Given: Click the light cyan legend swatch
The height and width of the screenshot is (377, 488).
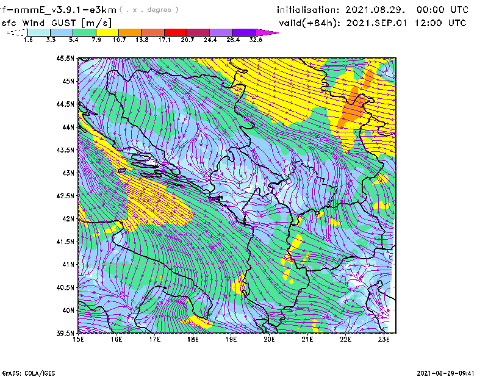Looking at the screenshot, I should 39,32.
